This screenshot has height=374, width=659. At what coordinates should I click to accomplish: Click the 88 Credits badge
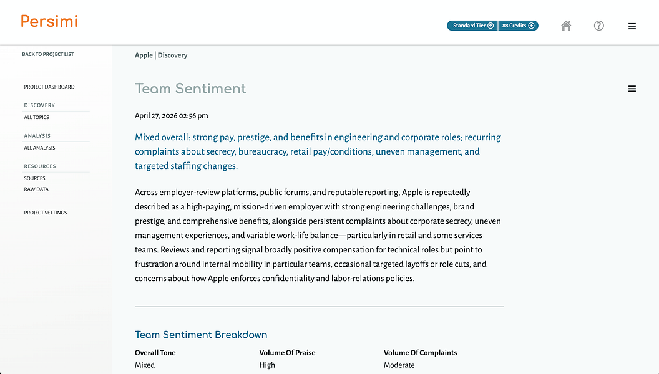tap(518, 26)
